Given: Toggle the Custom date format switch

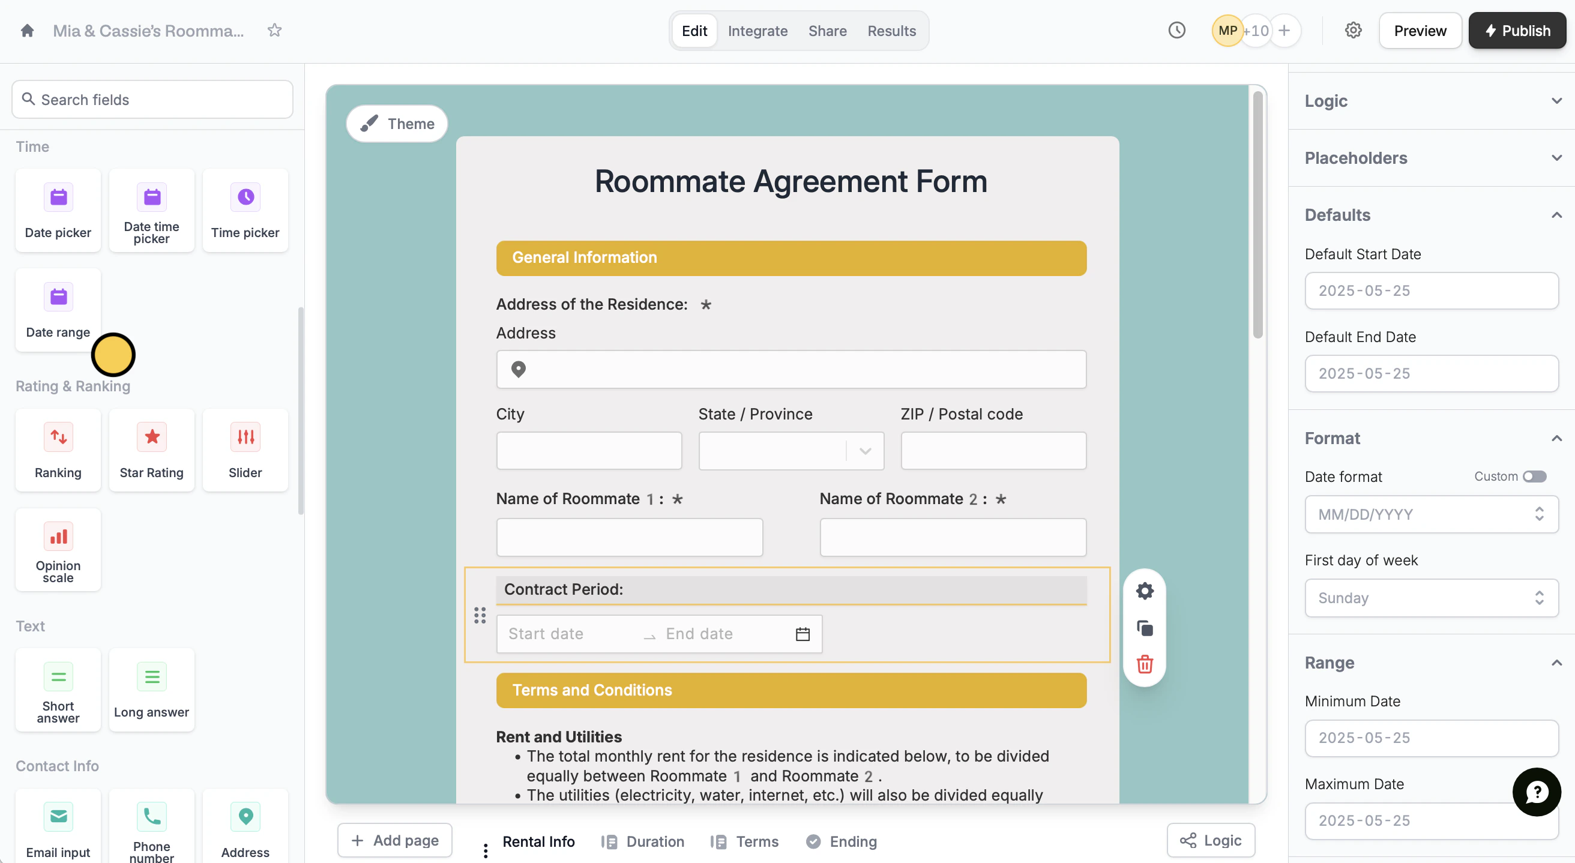Looking at the screenshot, I should (x=1534, y=476).
